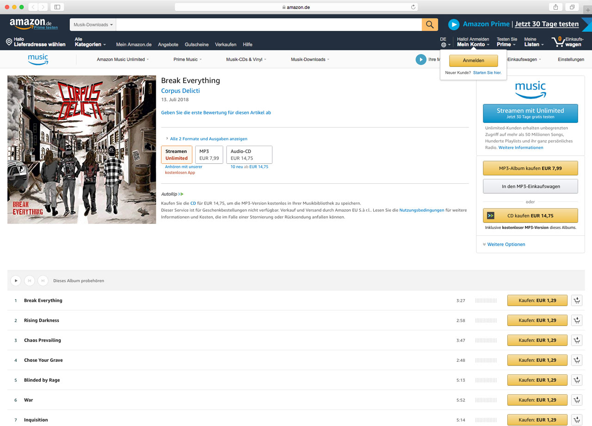The image size is (592, 426).
Task: Add Rising Darkness track to cart
Action: click(x=577, y=320)
